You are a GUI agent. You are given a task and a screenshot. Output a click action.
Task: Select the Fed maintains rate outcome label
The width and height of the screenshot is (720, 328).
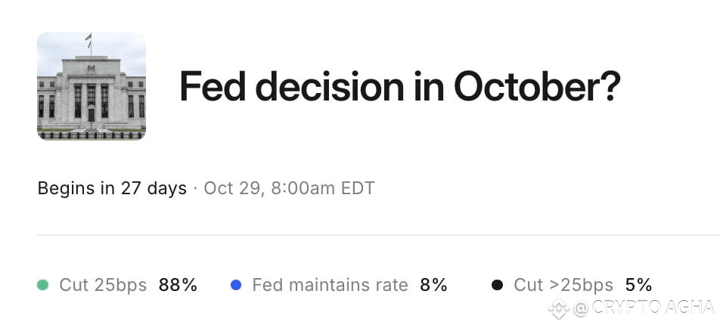330,286
